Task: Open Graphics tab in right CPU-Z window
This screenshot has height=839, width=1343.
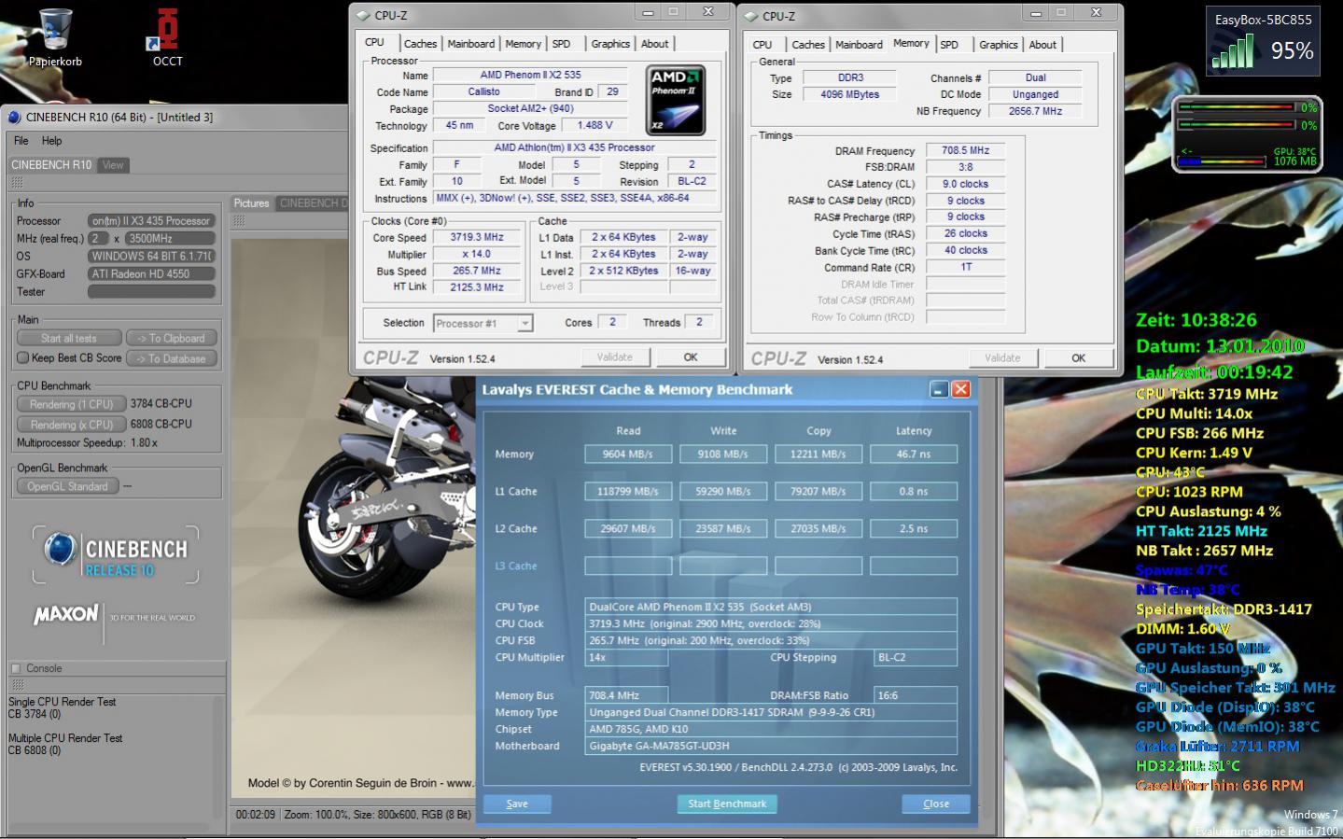Action: [999, 45]
